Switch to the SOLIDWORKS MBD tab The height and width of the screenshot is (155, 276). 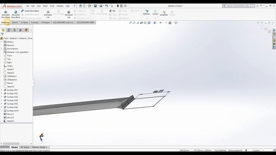[x=85, y=22]
